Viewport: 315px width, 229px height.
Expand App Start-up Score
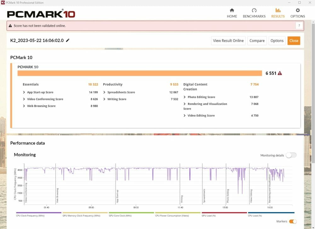click(x=24, y=92)
